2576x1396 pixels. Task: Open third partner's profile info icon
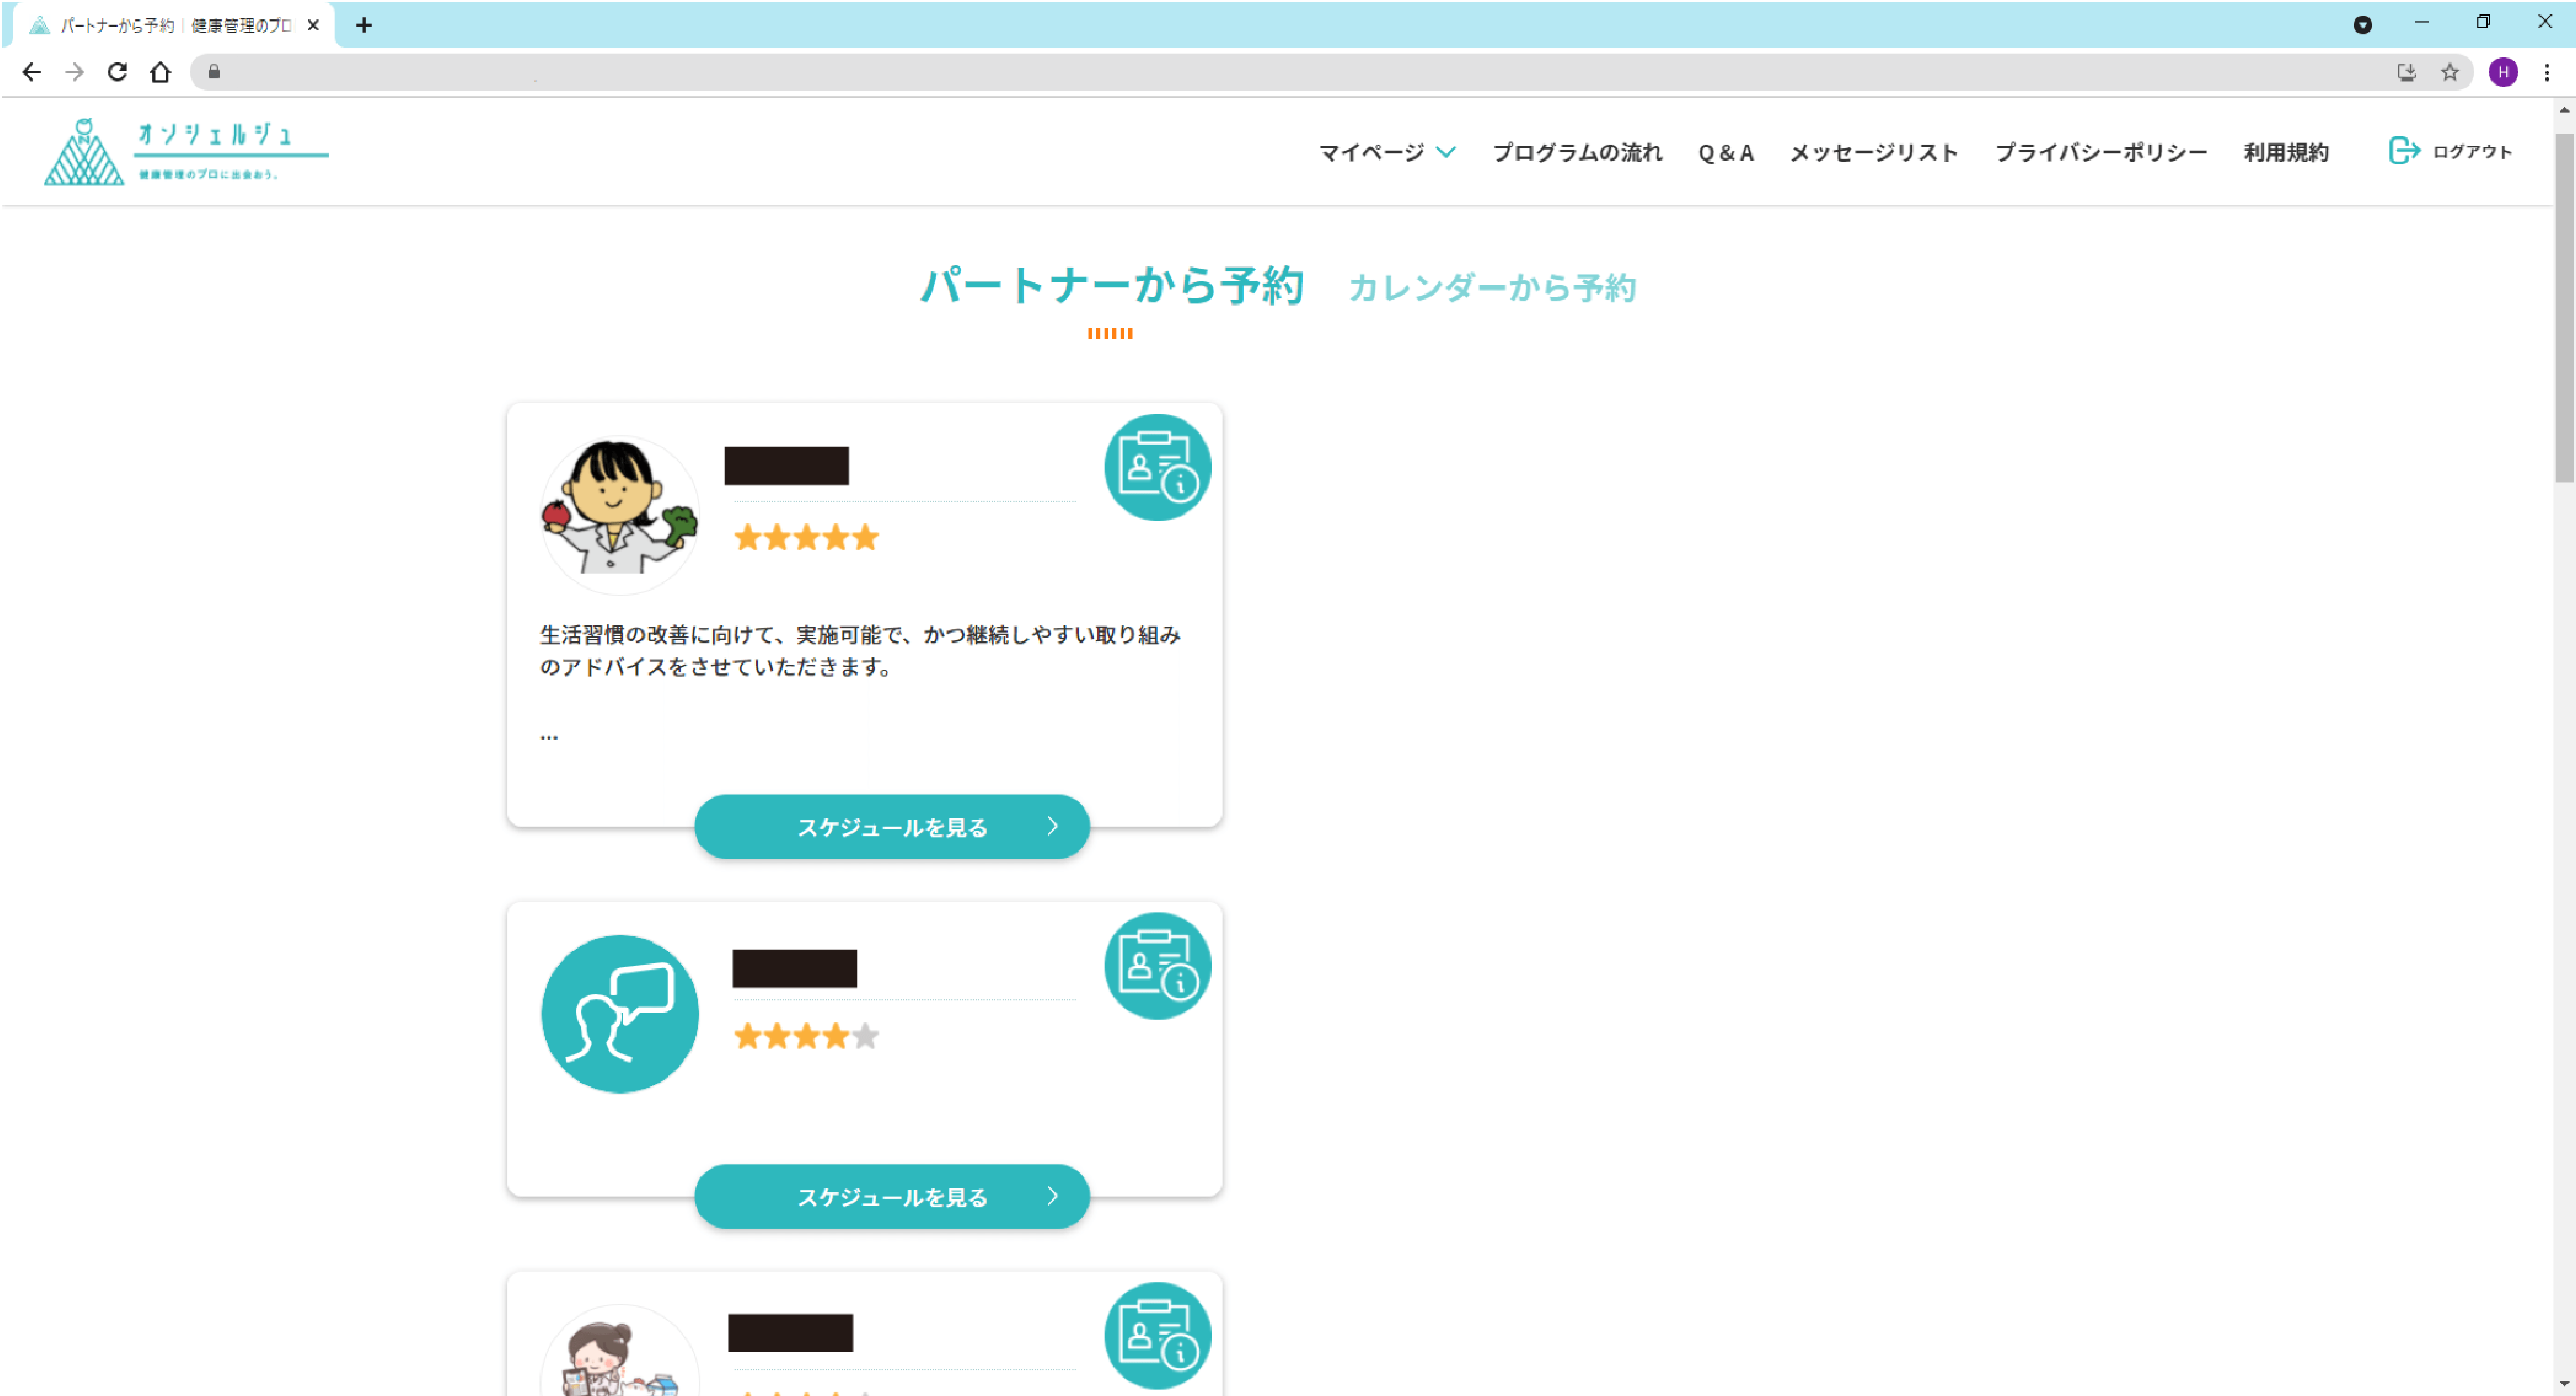1157,1335
